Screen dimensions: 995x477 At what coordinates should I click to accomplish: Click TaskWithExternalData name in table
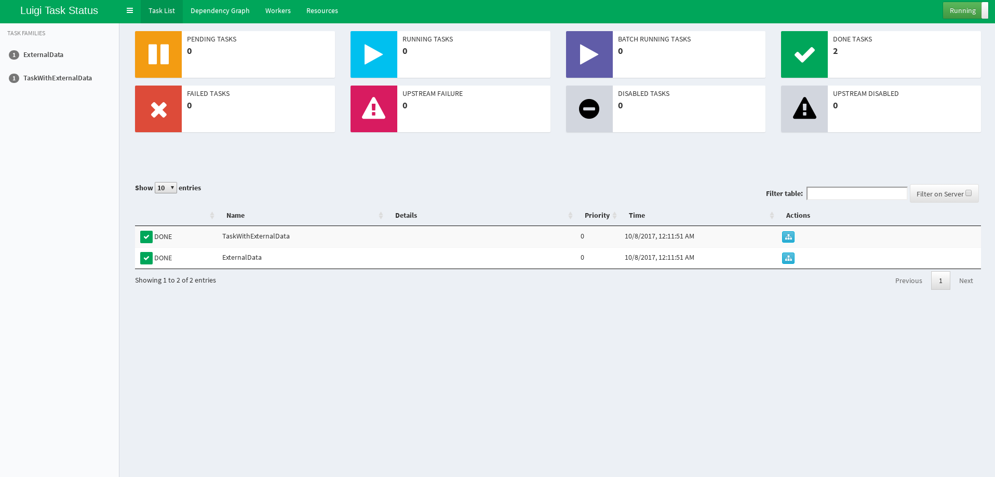(256, 236)
